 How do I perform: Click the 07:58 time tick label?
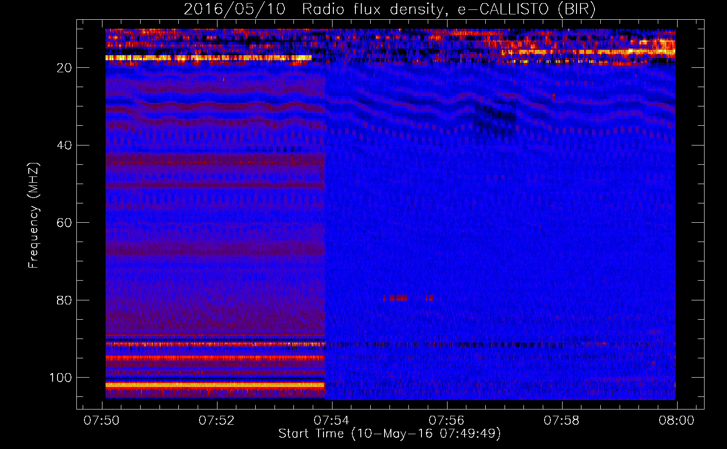[x=562, y=421]
